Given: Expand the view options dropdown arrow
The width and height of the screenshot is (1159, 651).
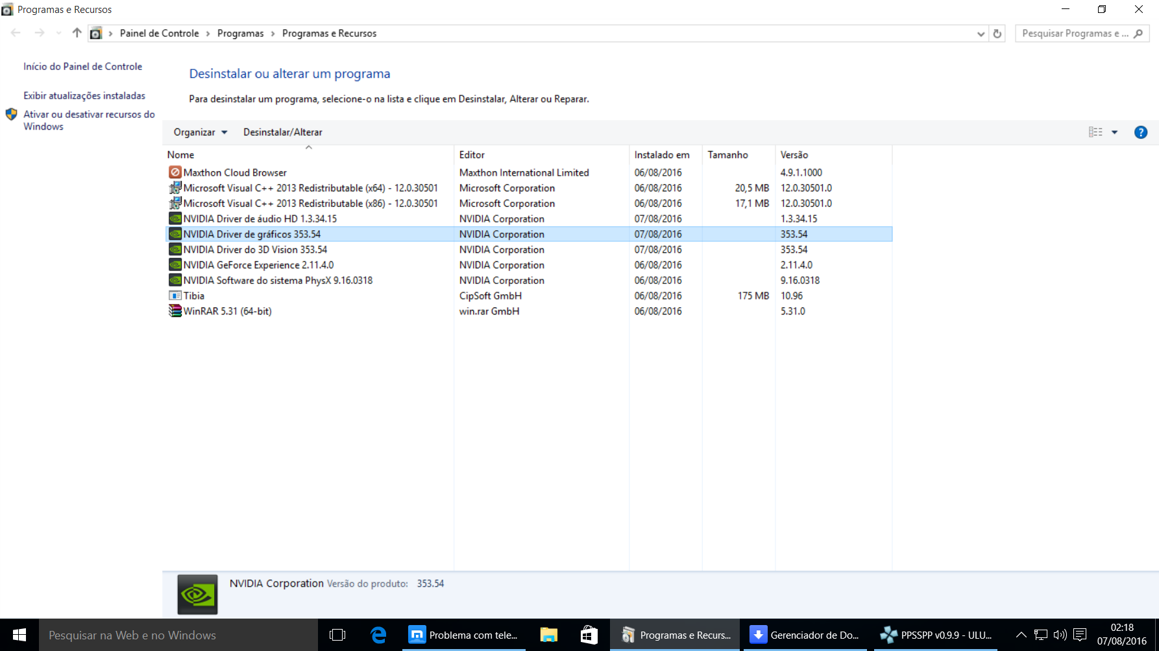Looking at the screenshot, I should 1115,132.
